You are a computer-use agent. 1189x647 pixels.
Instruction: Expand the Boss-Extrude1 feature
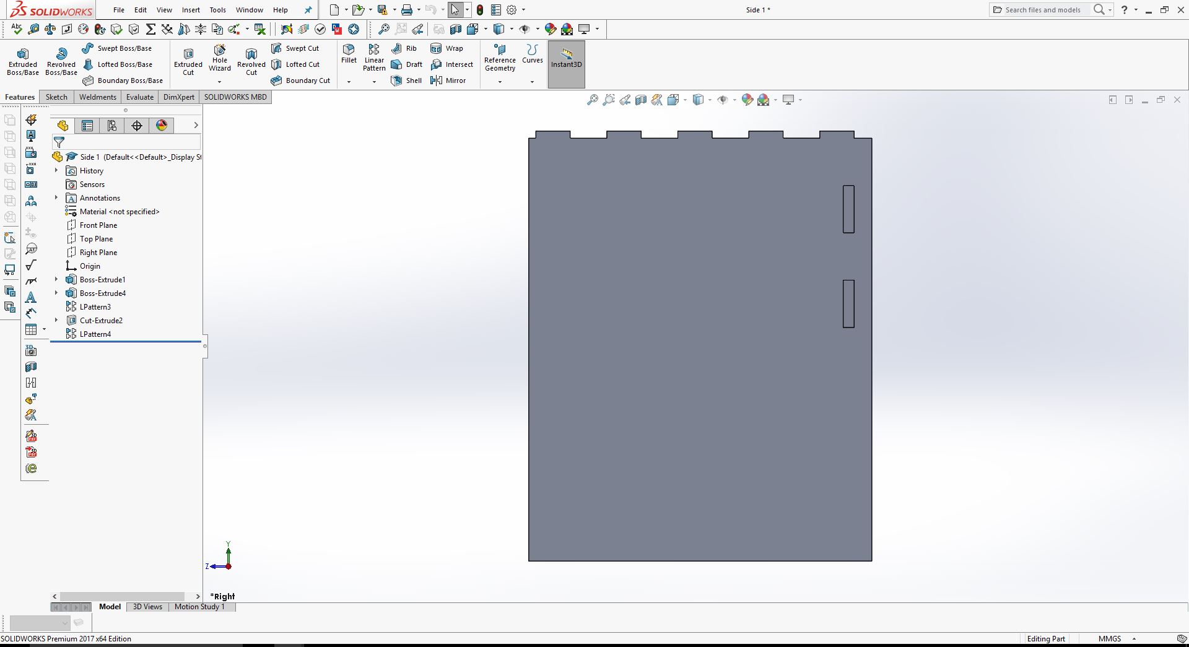click(x=56, y=279)
